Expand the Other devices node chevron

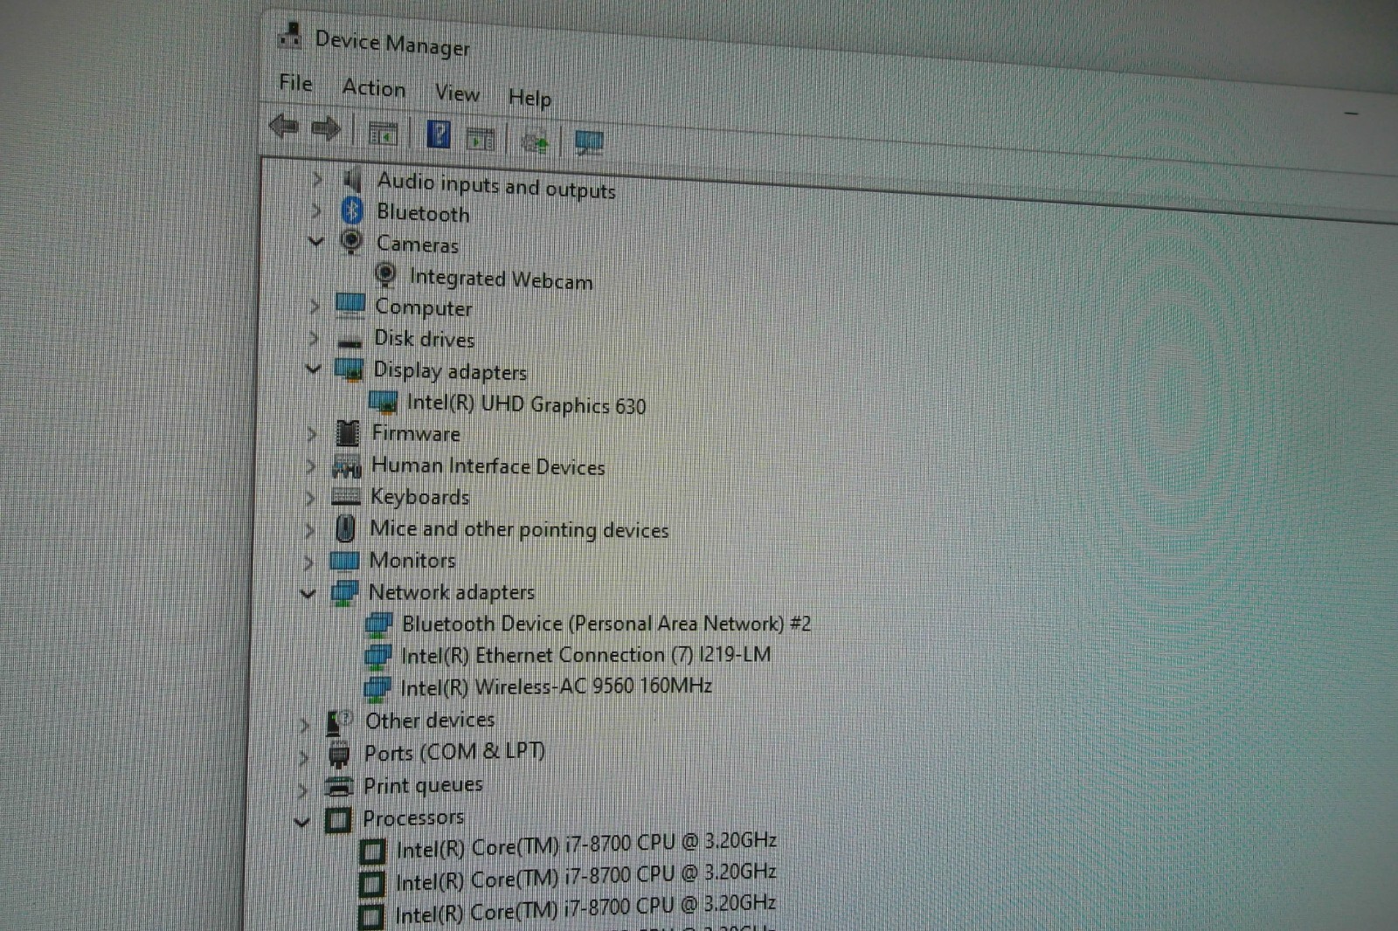[304, 725]
